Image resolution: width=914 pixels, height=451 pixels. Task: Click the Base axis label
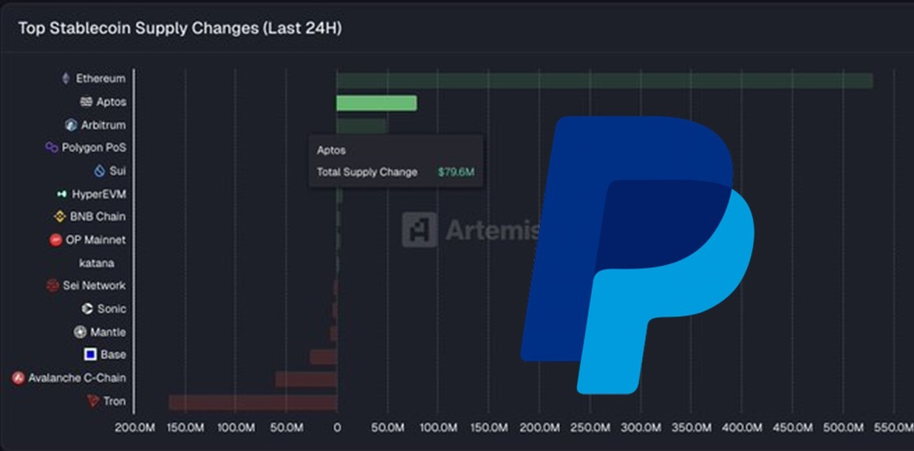click(x=113, y=354)
